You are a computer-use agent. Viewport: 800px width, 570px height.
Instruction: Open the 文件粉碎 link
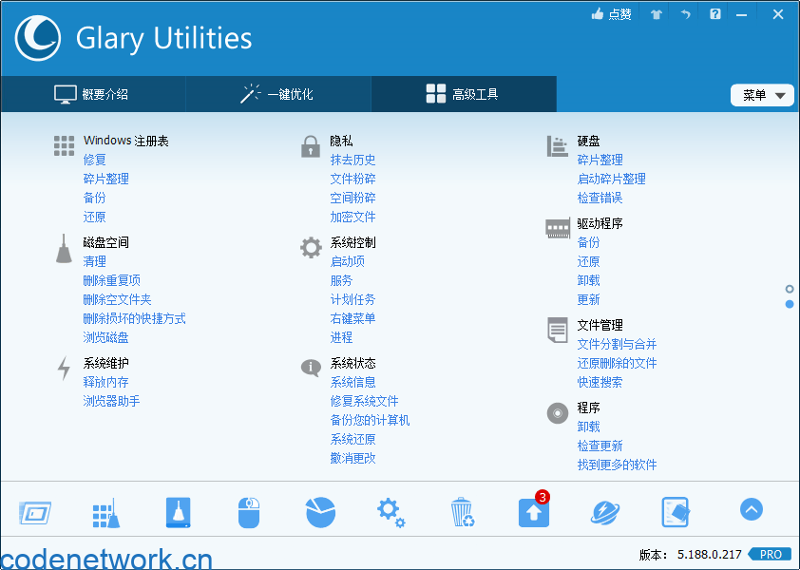pos(353,179)
